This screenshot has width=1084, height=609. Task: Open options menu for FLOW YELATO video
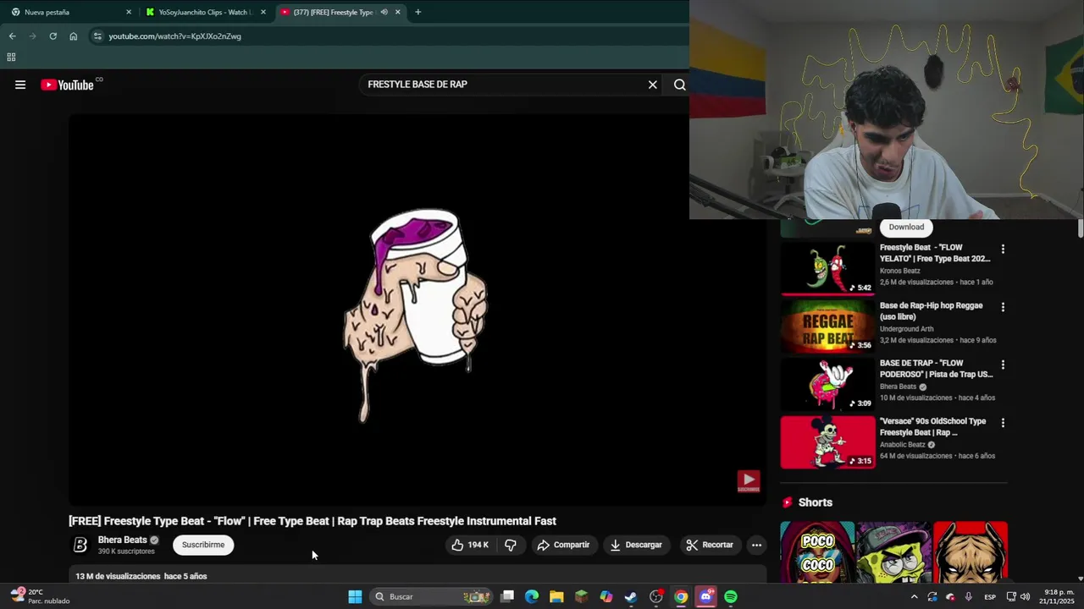[1003, 250]
